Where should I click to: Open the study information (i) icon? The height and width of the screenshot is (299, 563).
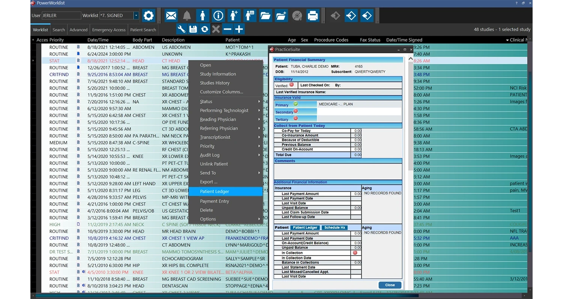tap(218, 16)
